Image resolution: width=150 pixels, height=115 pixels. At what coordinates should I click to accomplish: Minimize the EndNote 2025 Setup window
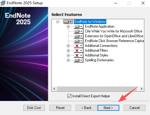[x=116, y=3]
